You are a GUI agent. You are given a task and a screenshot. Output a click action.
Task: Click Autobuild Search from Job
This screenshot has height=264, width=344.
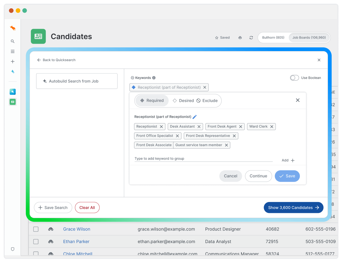[77, 81]
